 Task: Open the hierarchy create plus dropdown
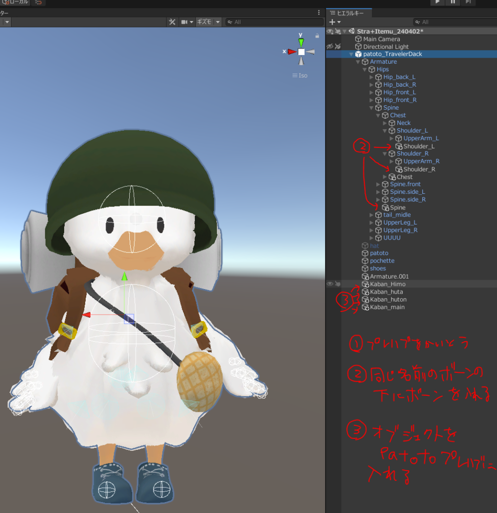pos(335,22)
